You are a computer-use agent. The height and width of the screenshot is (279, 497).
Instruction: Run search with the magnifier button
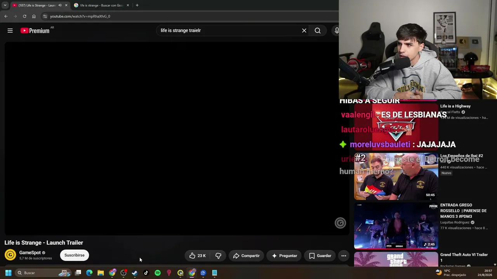318,31
